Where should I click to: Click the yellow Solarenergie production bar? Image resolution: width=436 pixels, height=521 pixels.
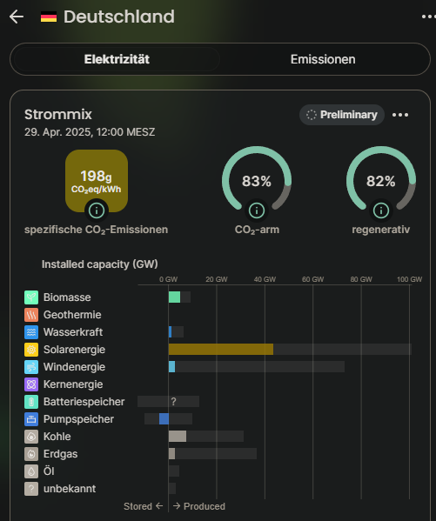(x=221, y=350)
